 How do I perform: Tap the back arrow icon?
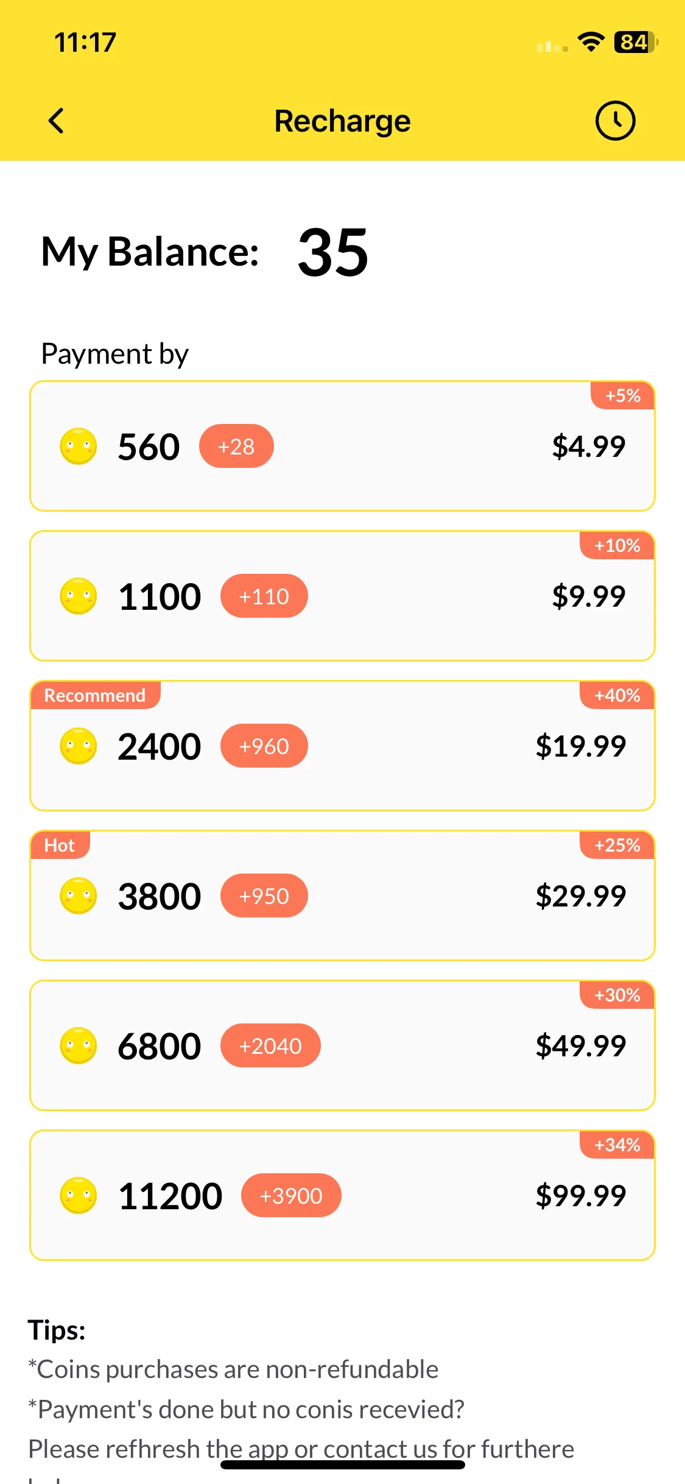pos(56,121)
